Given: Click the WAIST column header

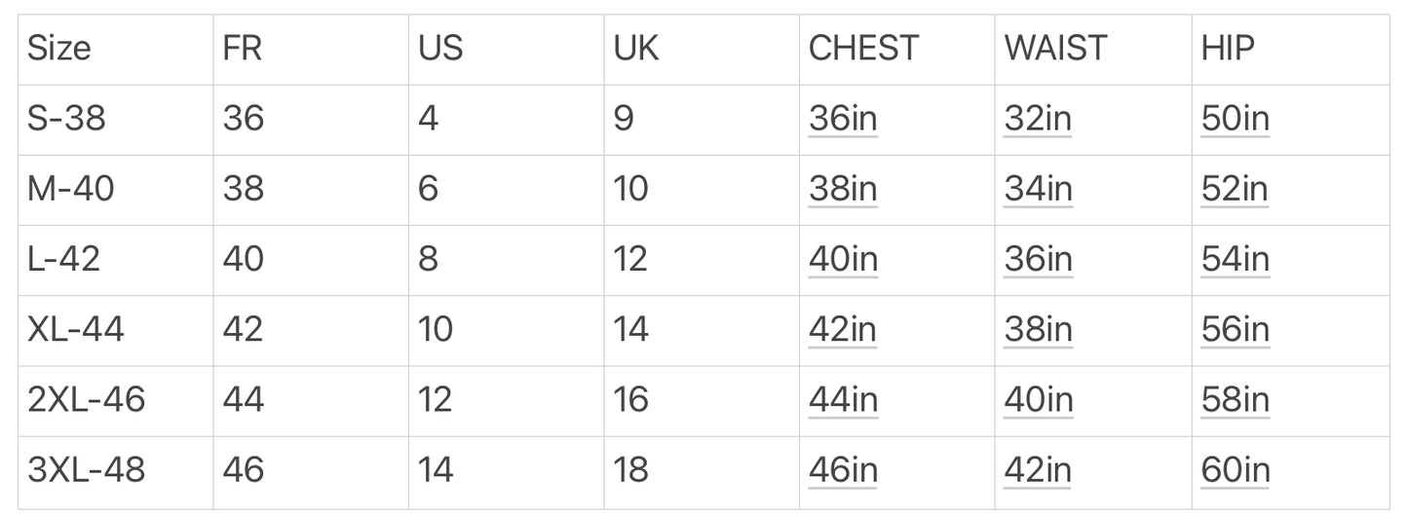Looking at the screenshot, I should point(1055,49).
